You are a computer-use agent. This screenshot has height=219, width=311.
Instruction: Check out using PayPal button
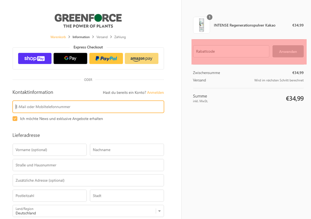tap(106, 58)
